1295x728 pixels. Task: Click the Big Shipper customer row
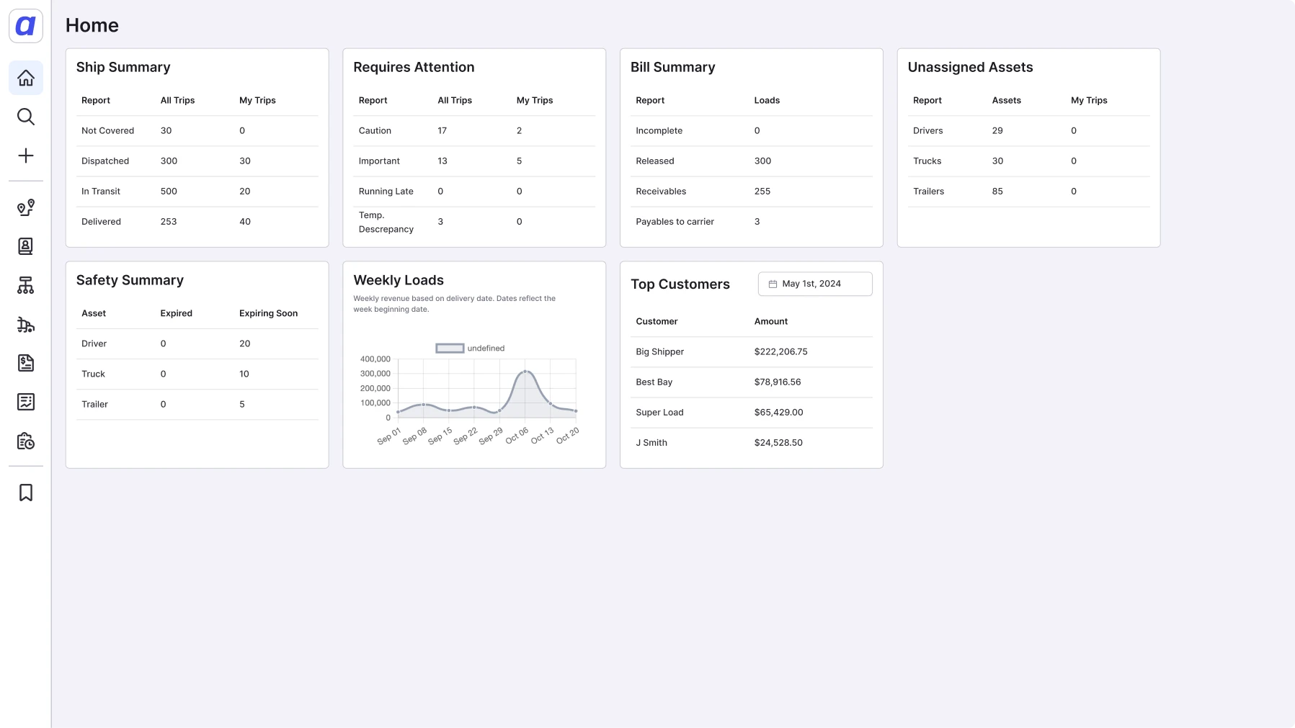click(752, 352)
